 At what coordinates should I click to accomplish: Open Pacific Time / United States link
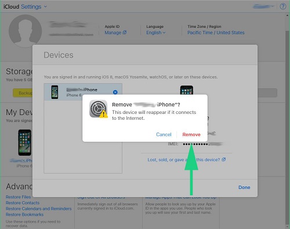[216, 33]
